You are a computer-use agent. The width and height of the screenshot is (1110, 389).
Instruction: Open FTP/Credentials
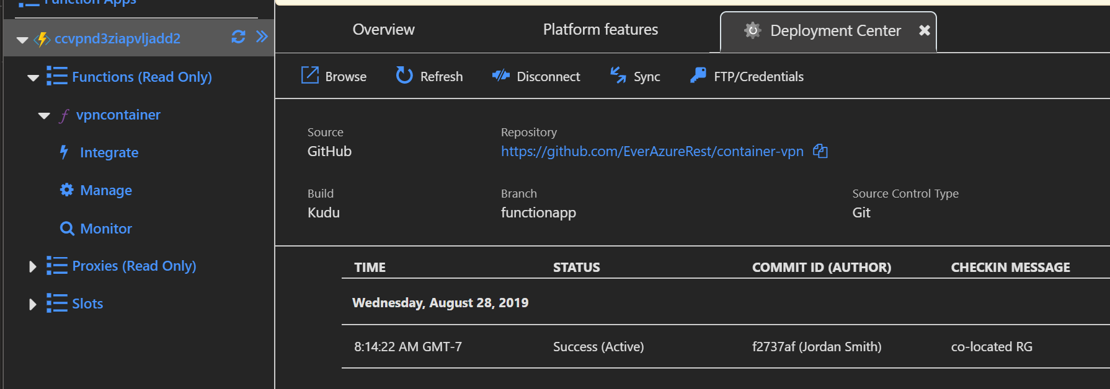tap(758, 77)
